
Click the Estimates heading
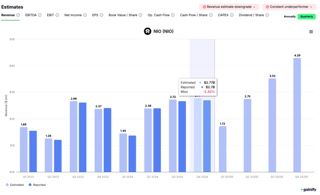[x=12, y=7]
